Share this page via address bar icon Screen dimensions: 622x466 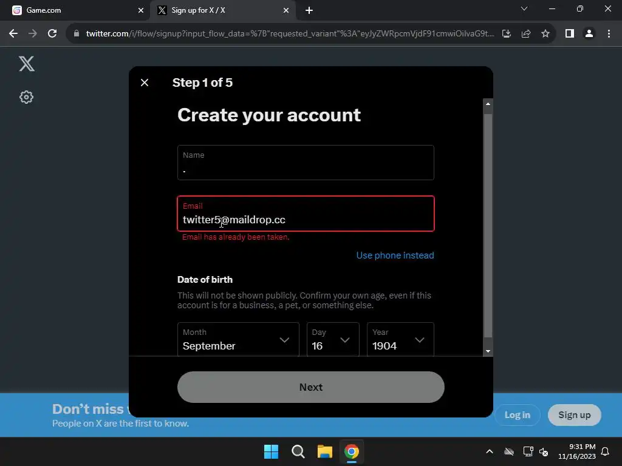pyautogui.click(x=526, y=34)
